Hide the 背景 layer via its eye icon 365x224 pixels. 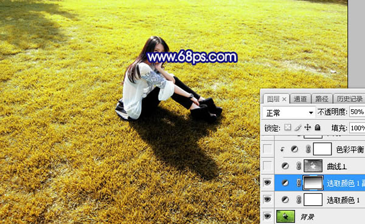pos(267,216)
